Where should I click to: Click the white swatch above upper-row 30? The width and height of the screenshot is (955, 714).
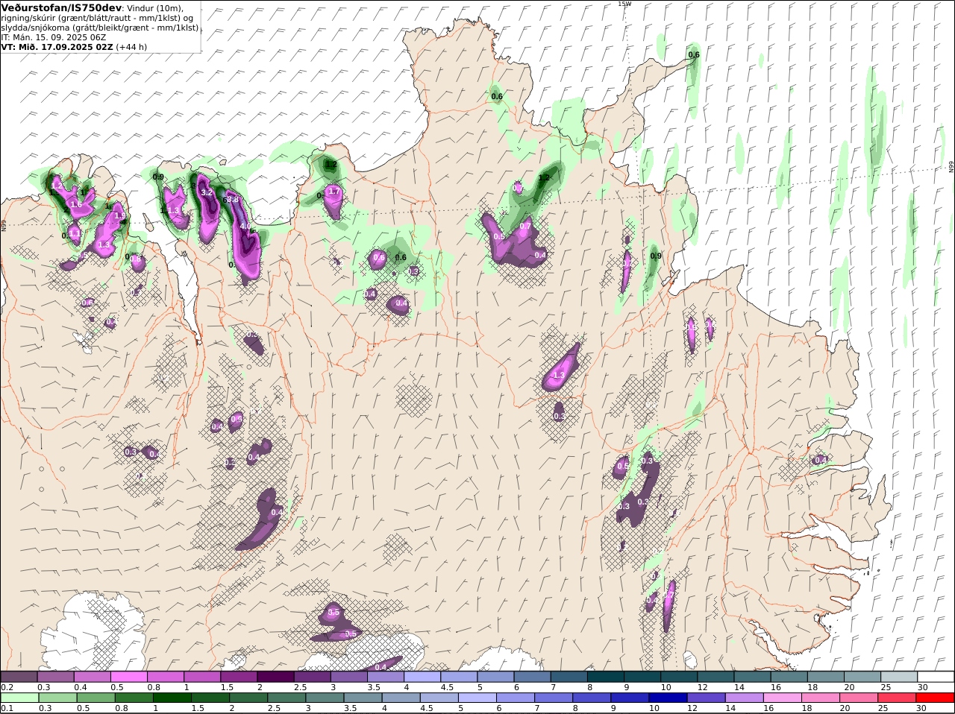pyautogui.click(x=936, y=677)
